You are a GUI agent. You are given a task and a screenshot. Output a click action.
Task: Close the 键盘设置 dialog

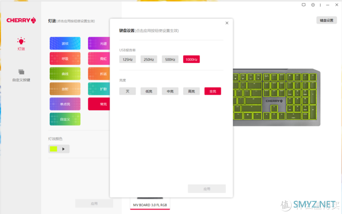227,23
